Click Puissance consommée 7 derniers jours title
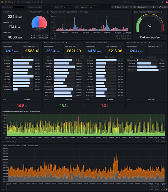Screen dimensions: 168x192 pos(70,12)
